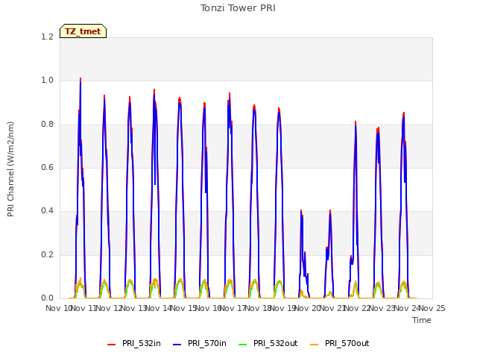Click the Nov 24 x-axis tick label
This screenshot has width=477, height=358.
click(407, 308)
